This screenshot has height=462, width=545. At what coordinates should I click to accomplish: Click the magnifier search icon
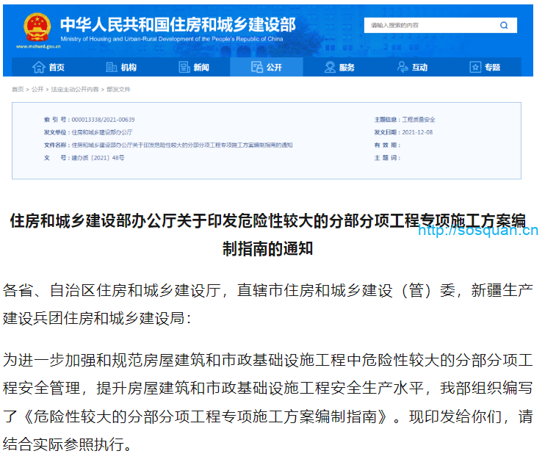pyautogui.click(x=504, y=25)
